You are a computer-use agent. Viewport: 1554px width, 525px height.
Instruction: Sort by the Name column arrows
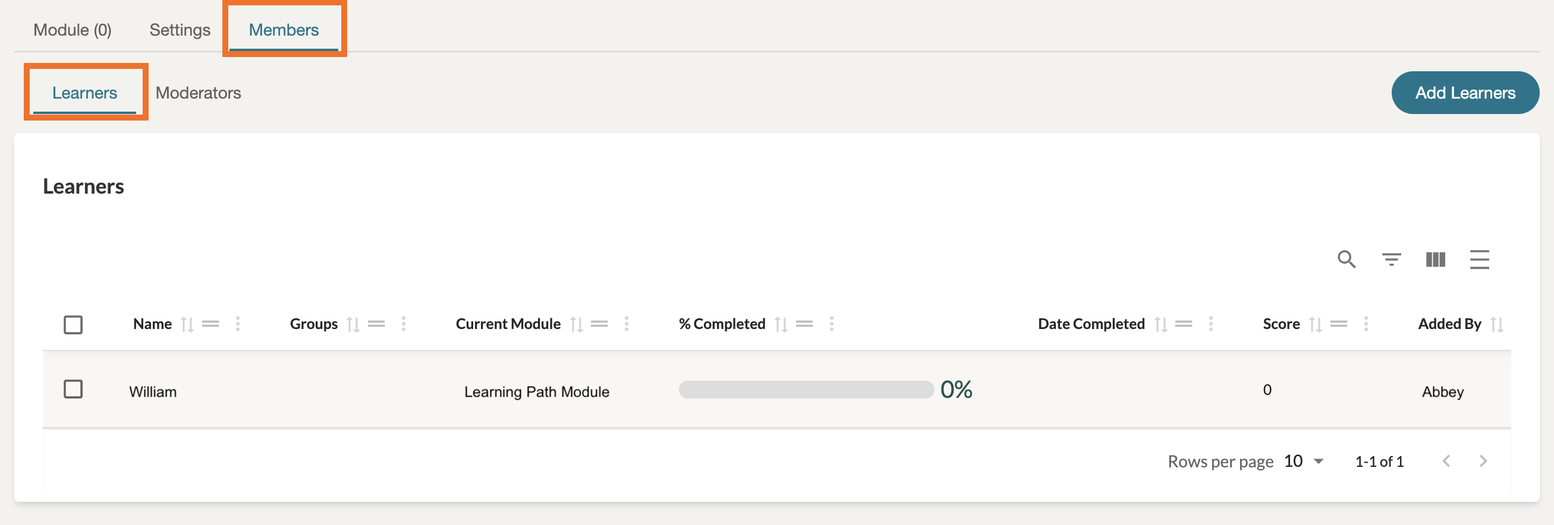(x=187, y=324)
